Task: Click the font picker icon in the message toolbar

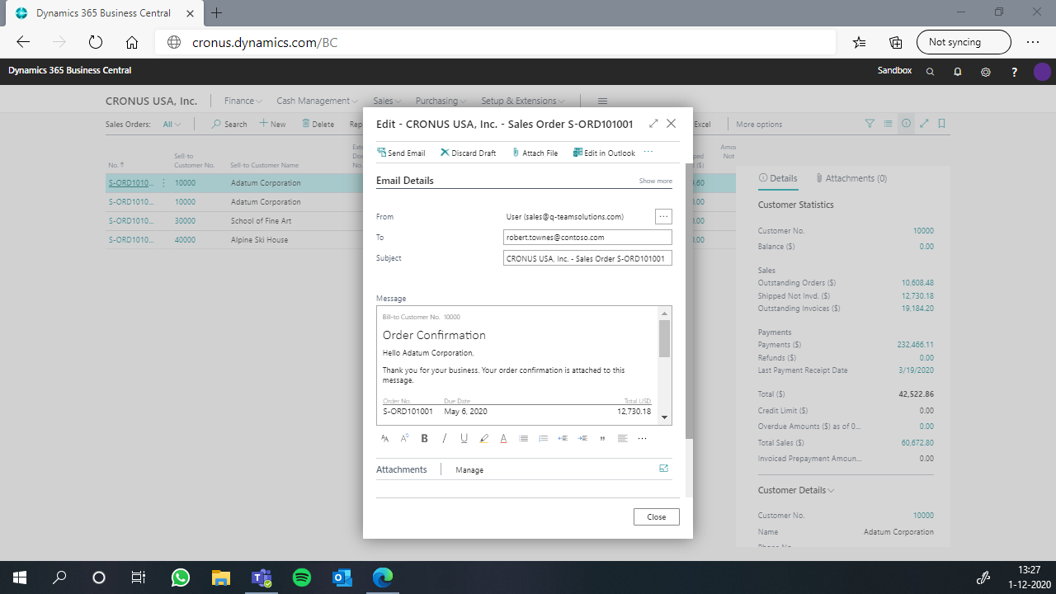Action: [x=384, y=438]
